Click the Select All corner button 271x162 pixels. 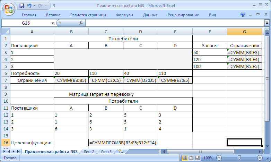pyautogui.click(x=6, y=32)
